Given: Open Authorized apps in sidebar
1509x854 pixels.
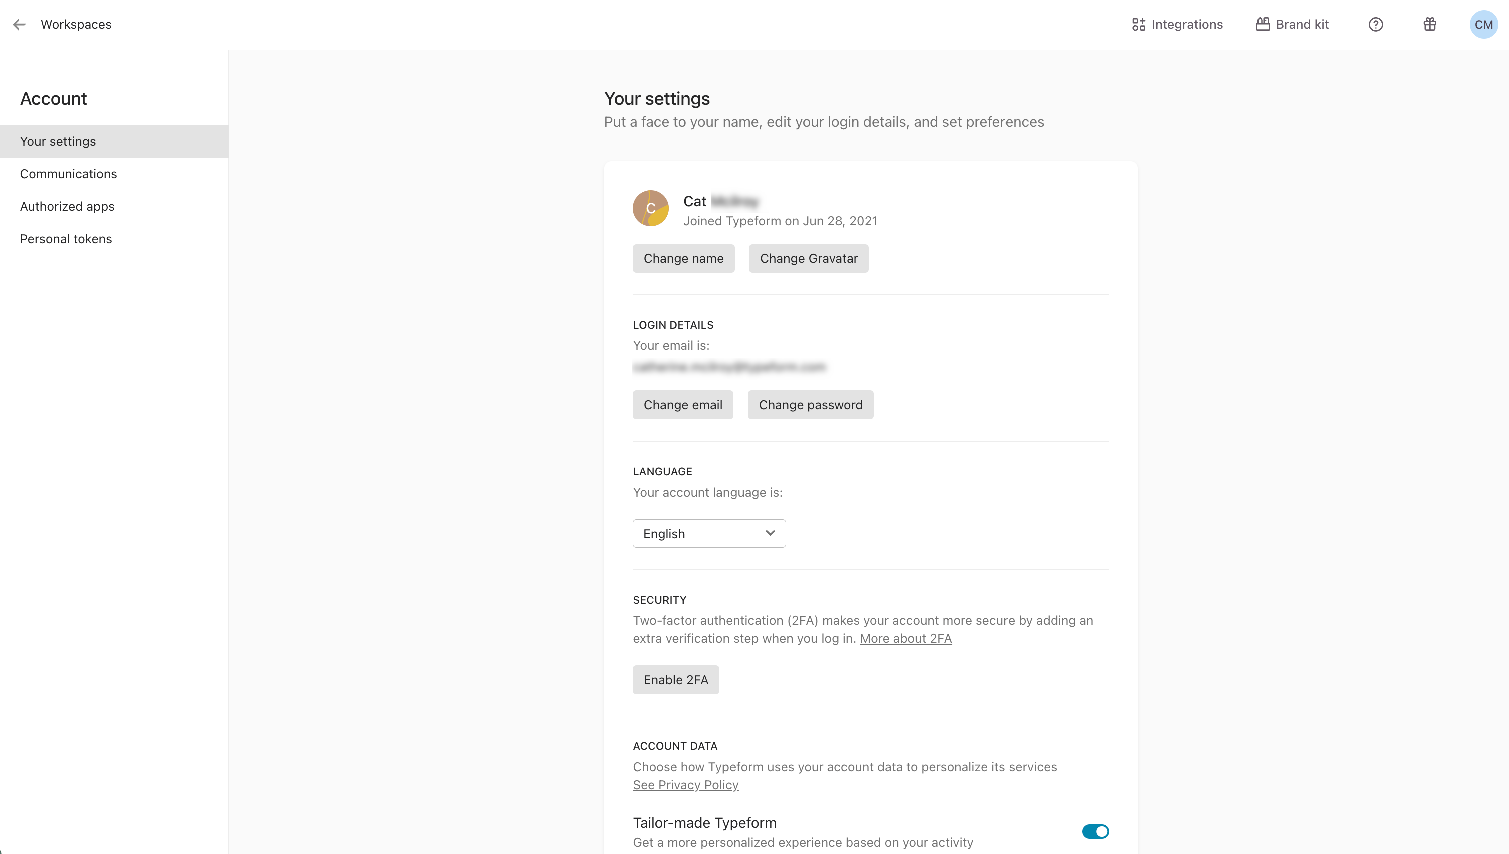Looking at the screenshot, I should (x=67, y=206).
